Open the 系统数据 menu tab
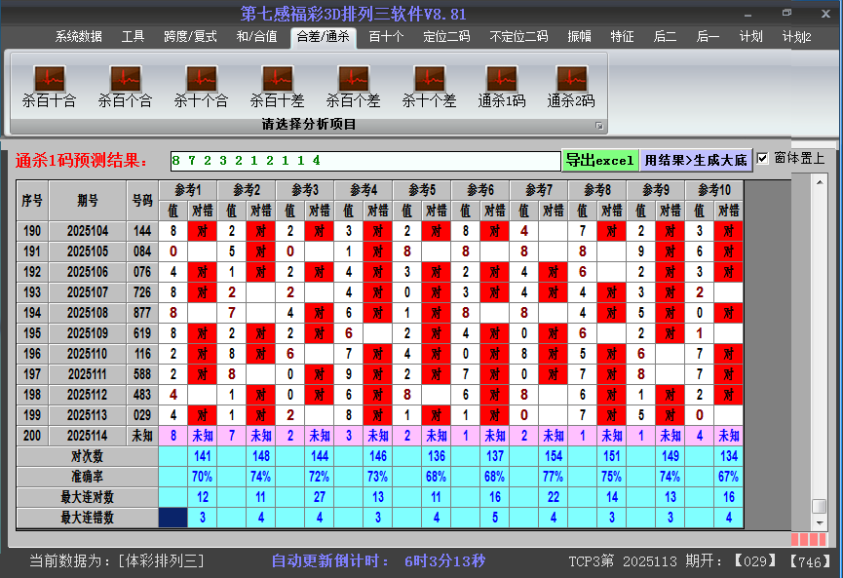The image size is (843, 578). click(79, 37)
